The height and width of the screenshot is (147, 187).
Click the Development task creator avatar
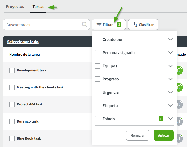(x=179, y=70)
